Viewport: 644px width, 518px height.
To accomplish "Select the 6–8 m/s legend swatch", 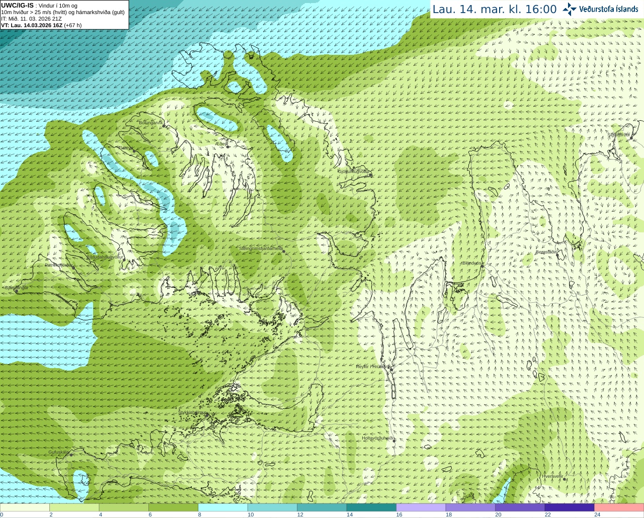I will pyautogui.click(x=173, y=507).
